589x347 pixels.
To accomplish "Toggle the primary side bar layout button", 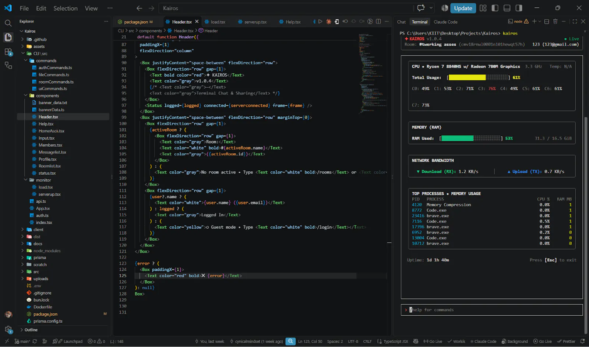I will coord(495,8).
